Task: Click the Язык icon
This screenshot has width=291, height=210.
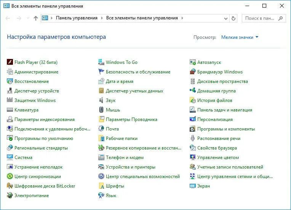Action: coord(101,195)
